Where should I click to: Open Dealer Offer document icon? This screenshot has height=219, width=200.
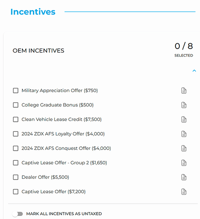pyautogui.click(x=184, y=177)
